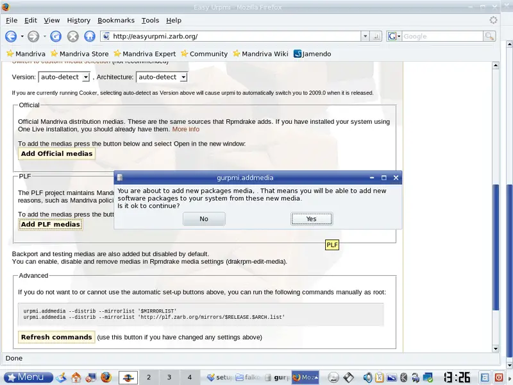
Task: Click the home folder icon in the taskbar
Action: pyautogui.click(x=76, y=377)
